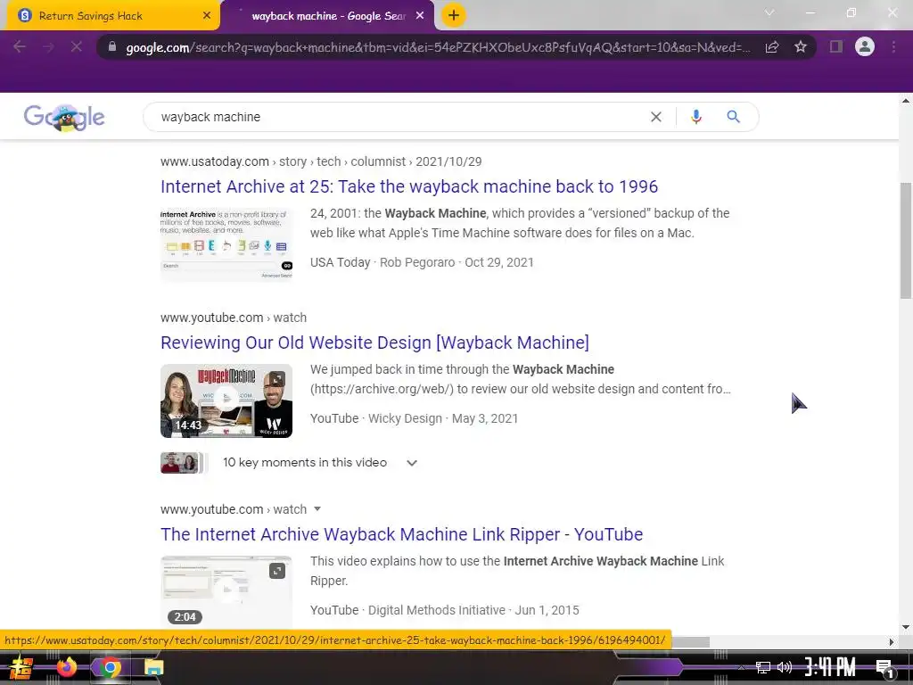
Task: Click the blue magnifier search button
Action: 733,117
